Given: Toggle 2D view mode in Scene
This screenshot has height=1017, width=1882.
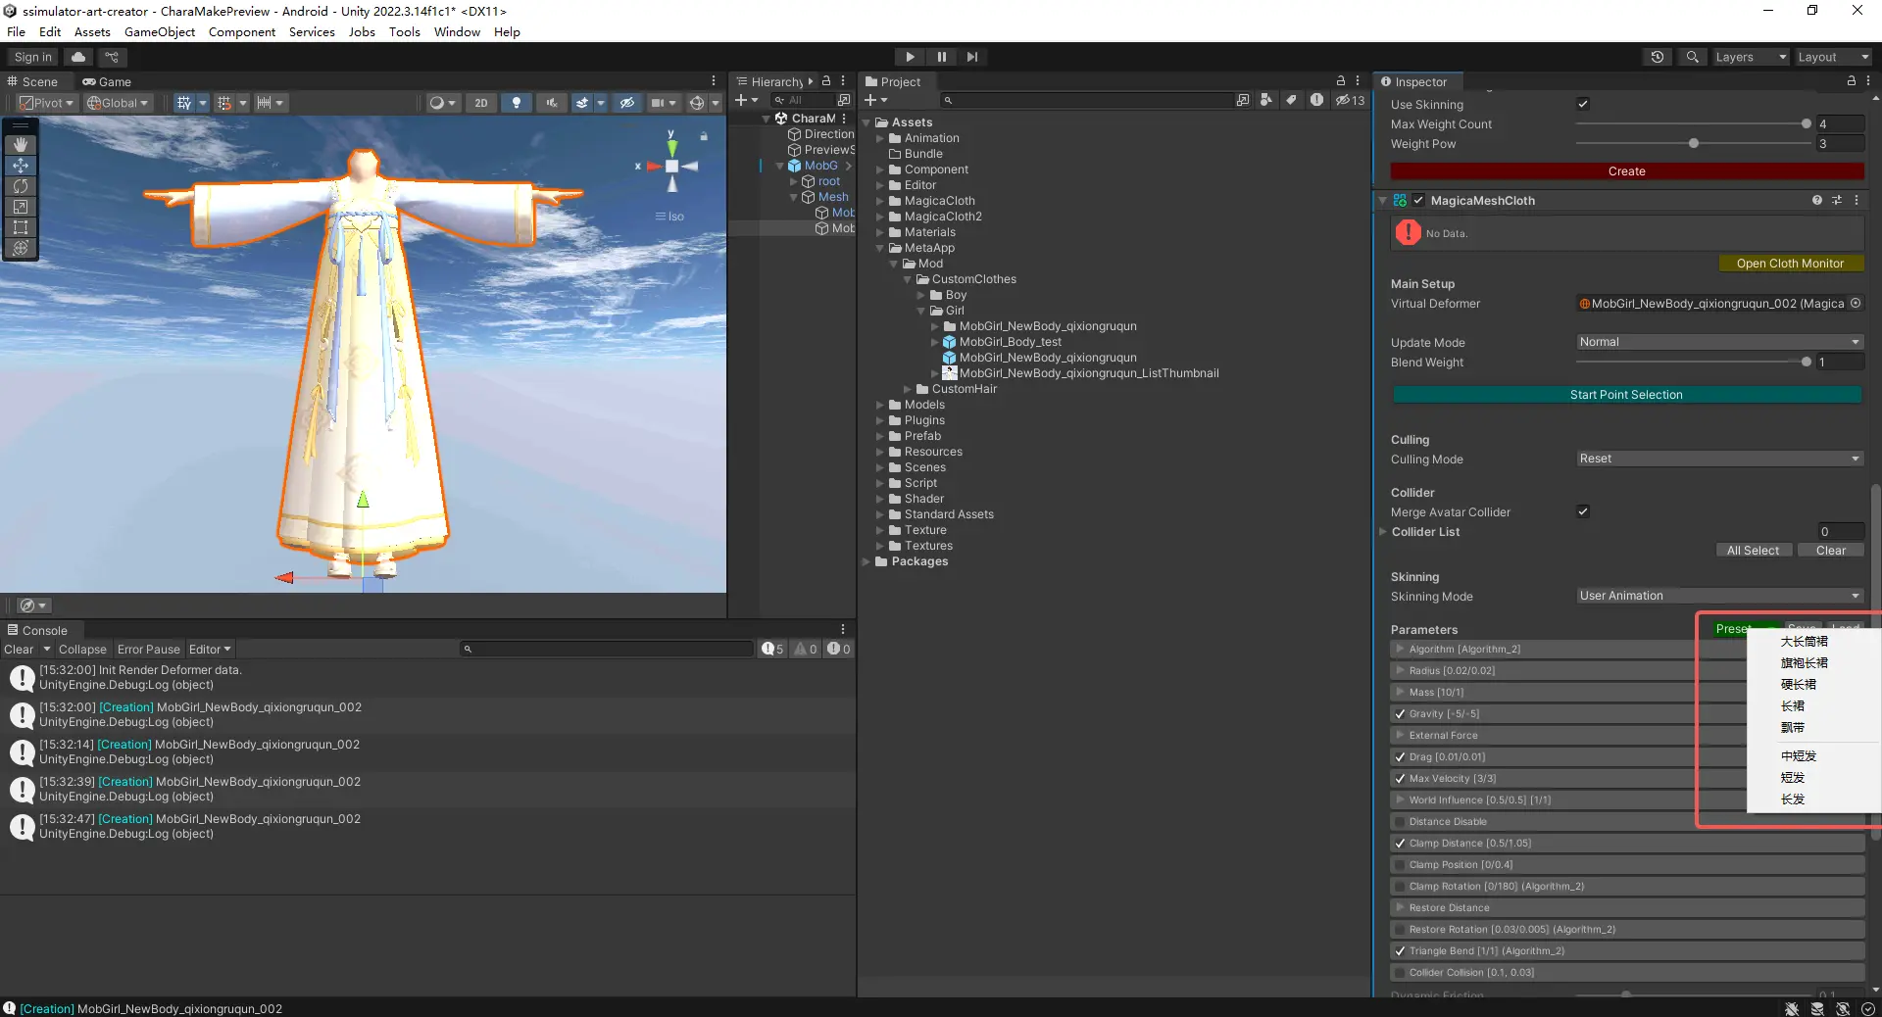Looking at the screenshot, I should [x=480, y=103].
